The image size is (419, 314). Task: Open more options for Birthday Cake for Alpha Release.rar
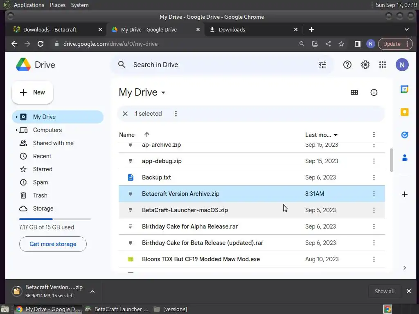374,227
